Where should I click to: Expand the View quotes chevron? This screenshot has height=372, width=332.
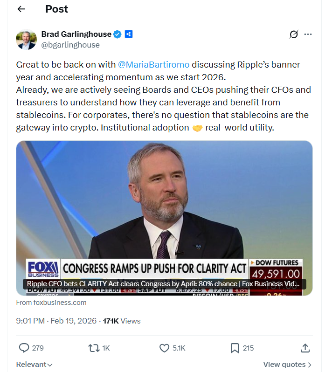pyautogui.click(x=310, y=365)
